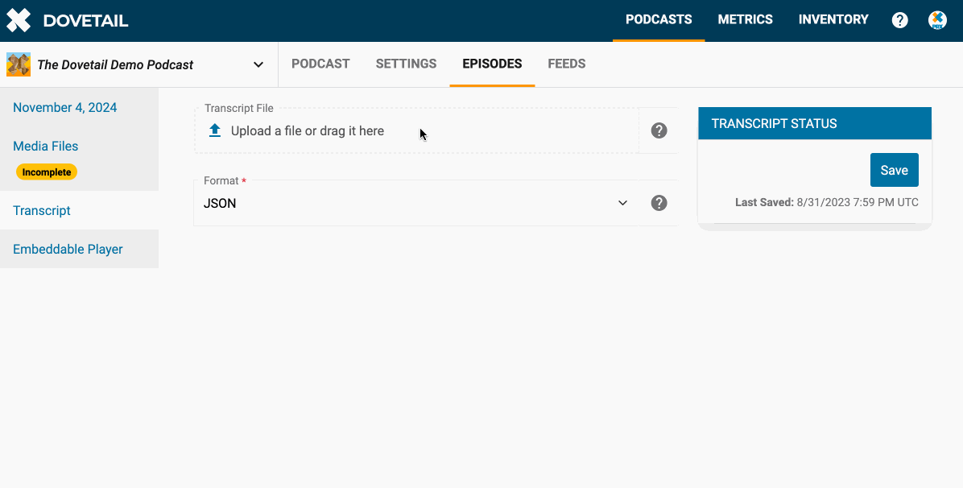Click the DOVETAIL brand text
The width and height of the screenshot is (963, 488).
point(85,20)
